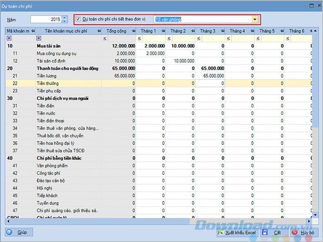Click the Năm year input field
323x242 pixels.
[45, 20]
